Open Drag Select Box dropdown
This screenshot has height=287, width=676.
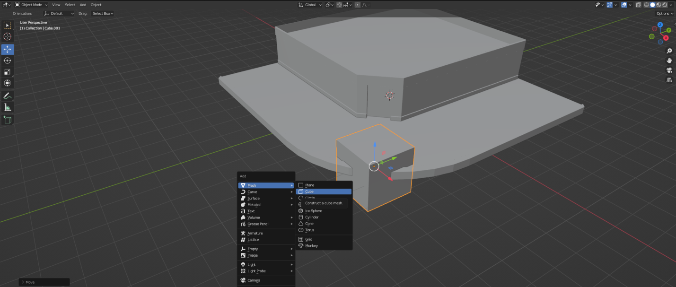(103, 13)
